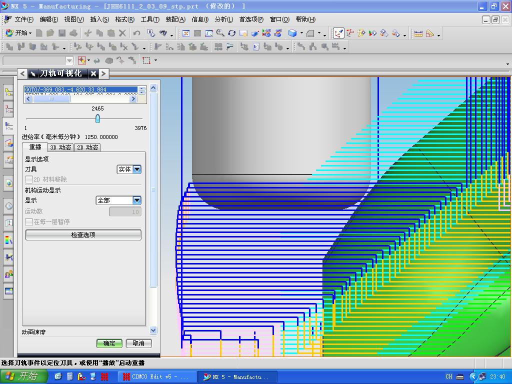This screenshot has width=512, height=384.
Task: Tick the 在每一层暂停 checkbox
Action: [x=29, y=221]
